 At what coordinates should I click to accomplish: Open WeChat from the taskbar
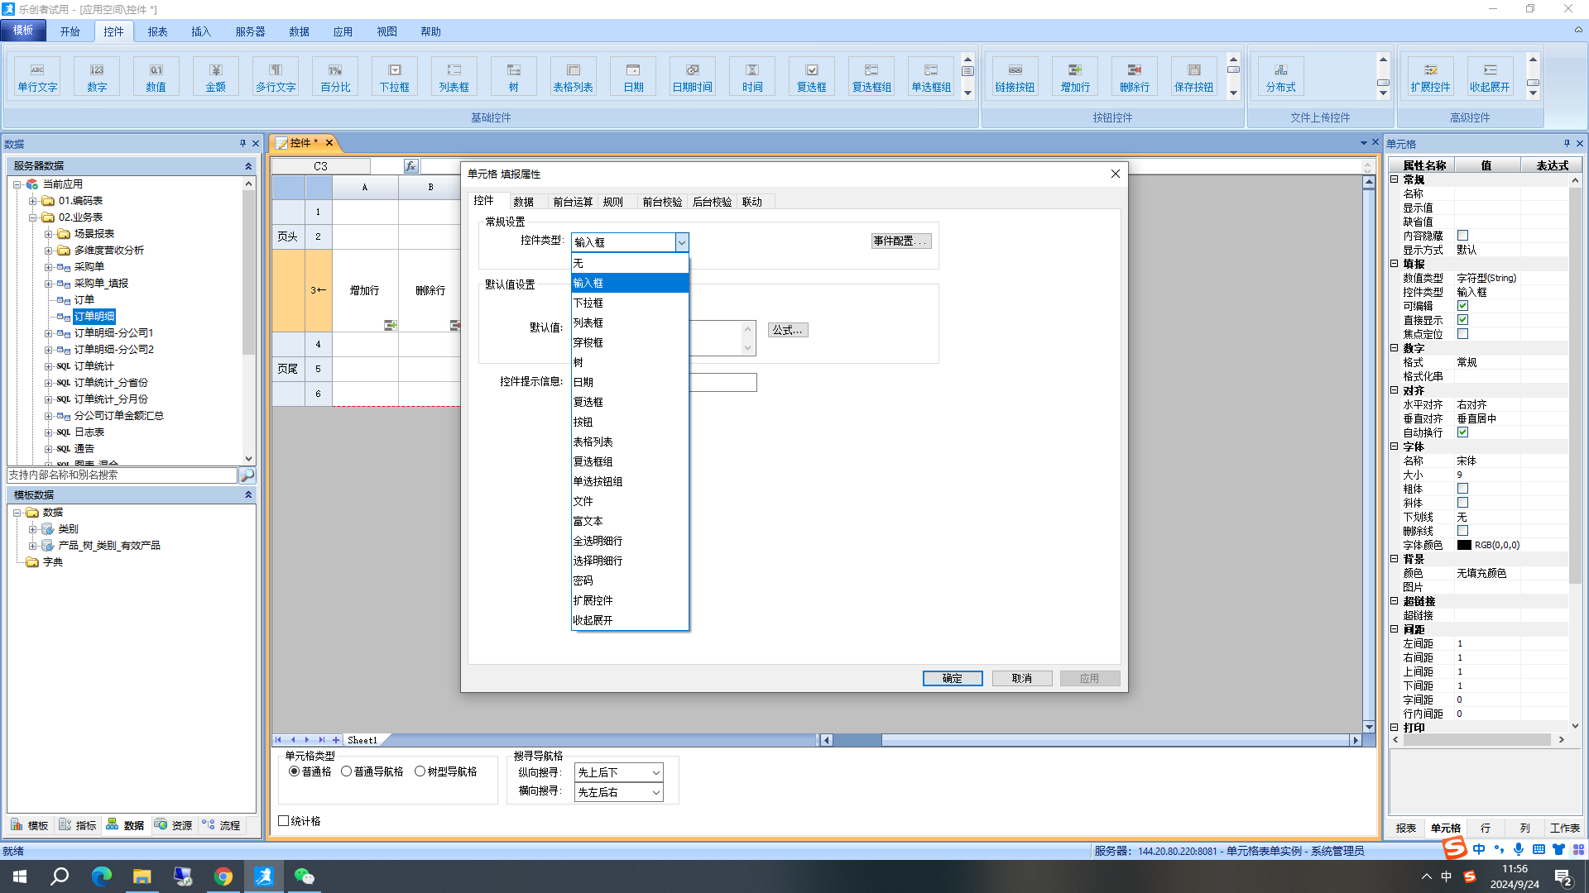pyautogui.click(x=304, y=876)
